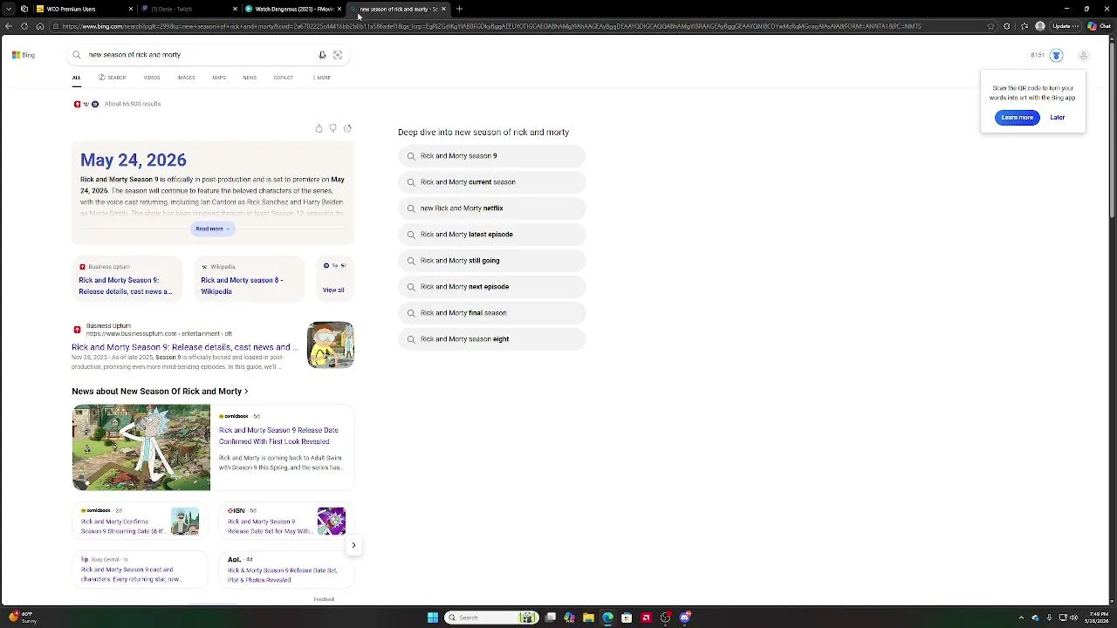Open browser profile avatar
The height and width of the screenshot is (628, 1117).
[x=1040, y=26]
